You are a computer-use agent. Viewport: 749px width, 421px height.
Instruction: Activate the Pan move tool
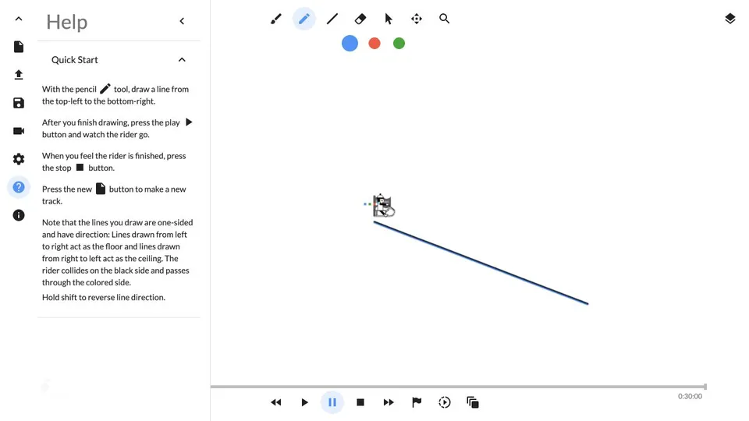[417, 19]
